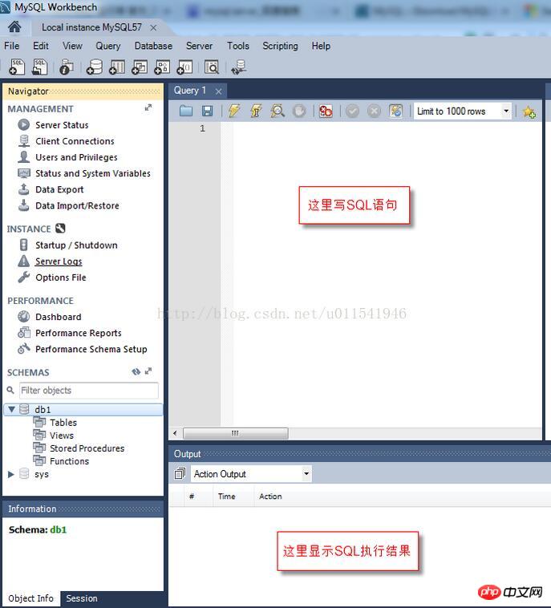The width and height of the screenshot is (551, 608).
Task: Clear the output list icon beside Action Output
Action: [180, 473]
